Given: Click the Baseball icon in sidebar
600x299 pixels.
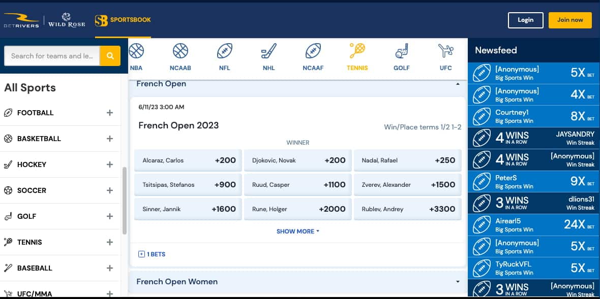Looking at the screenshot, I should [8, 268].
